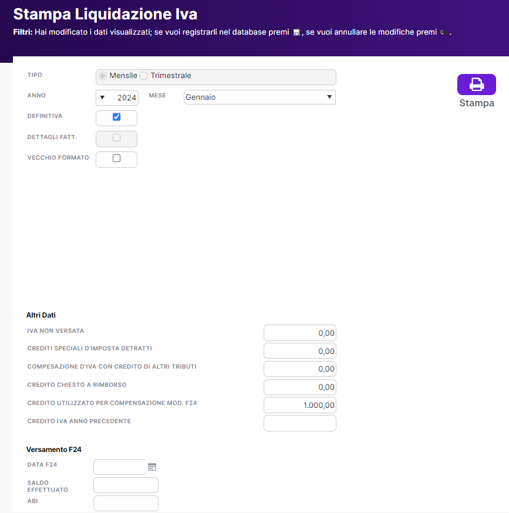Click the DEFINITIVA label
Image resolution: width=509 pixels, height=513 pixels.
45,116
